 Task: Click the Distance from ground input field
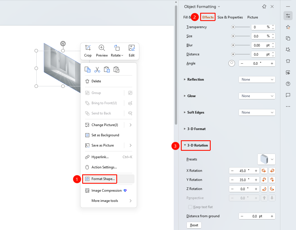coord(257,216)
